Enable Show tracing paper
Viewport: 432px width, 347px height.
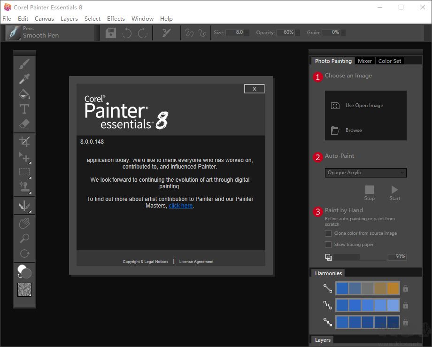click(x=328, y=244)
